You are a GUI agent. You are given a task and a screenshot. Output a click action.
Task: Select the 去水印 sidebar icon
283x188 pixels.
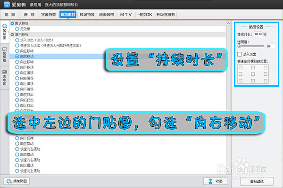(x=5, y=77)
